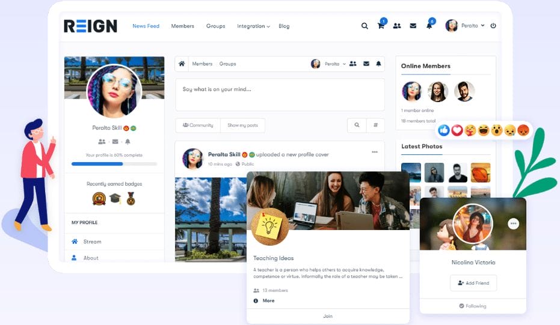
Task: Open friends icon in top header
Action: 397,26
